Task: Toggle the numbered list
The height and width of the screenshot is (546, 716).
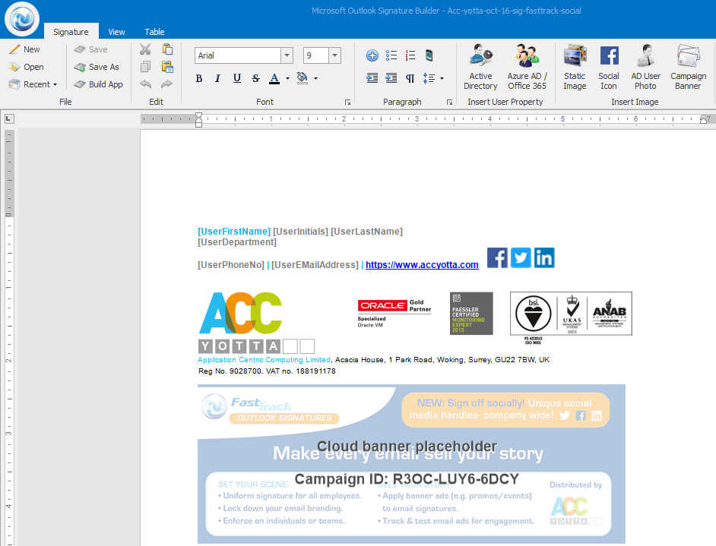Action: 410,55
